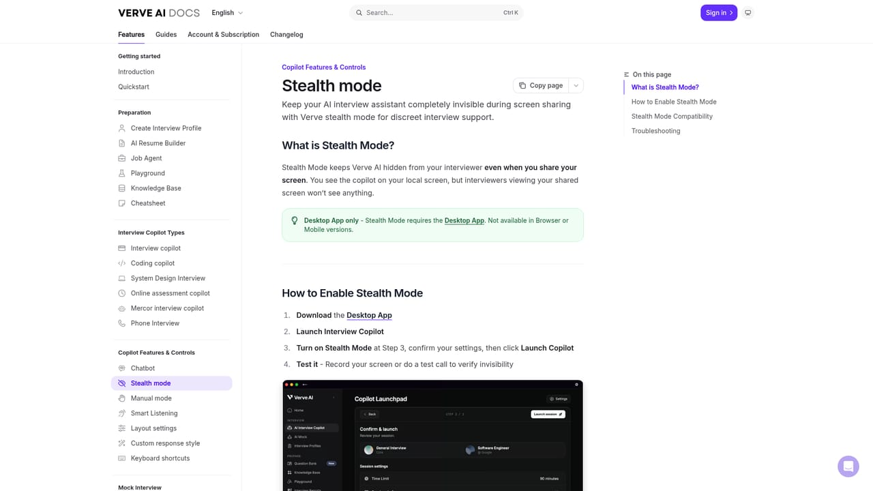Open the Introduction page

pos(136,72)
